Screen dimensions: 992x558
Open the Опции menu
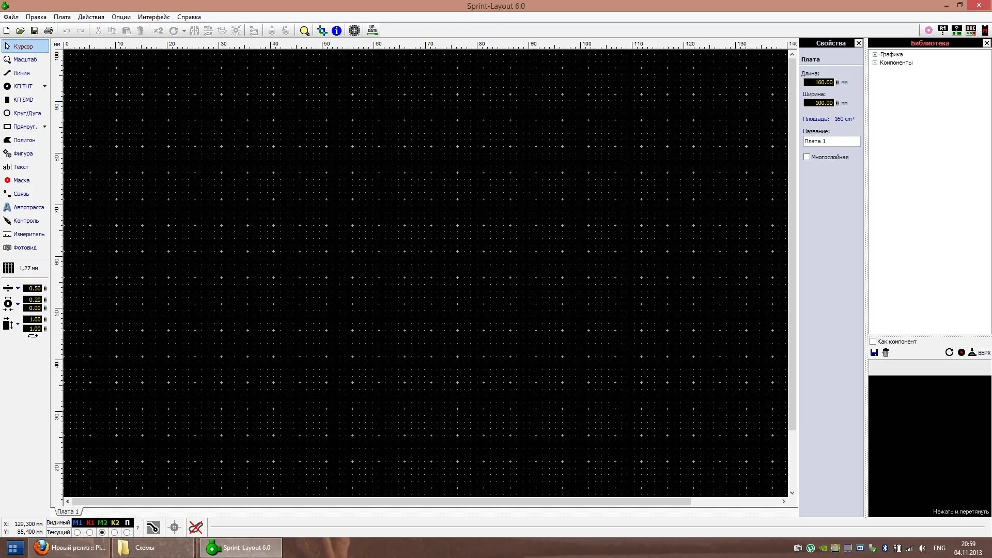121,17
